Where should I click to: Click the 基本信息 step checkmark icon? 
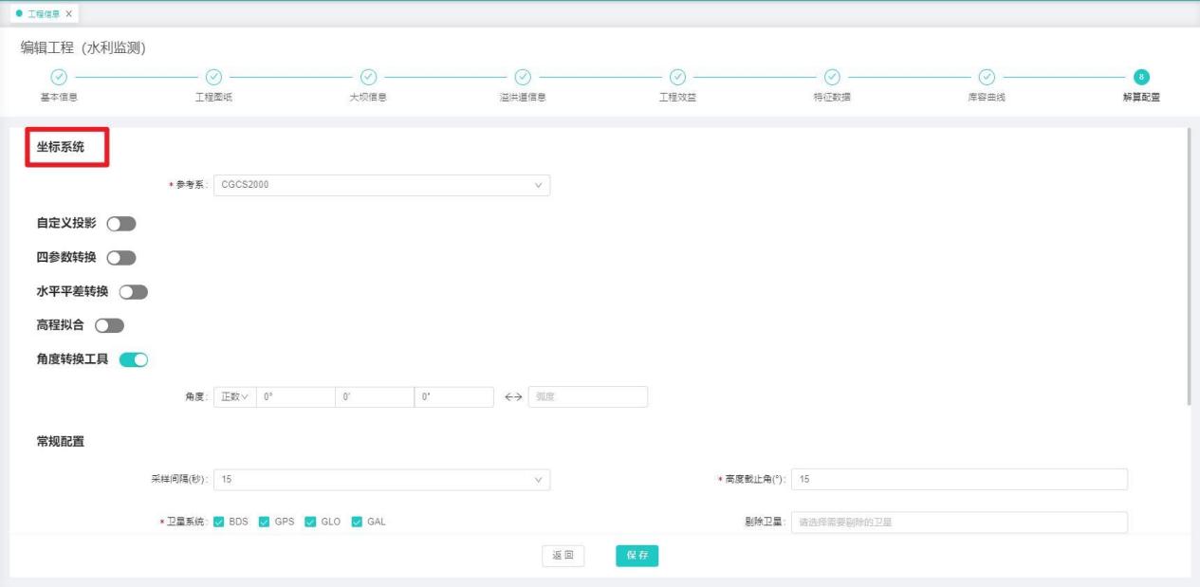coord(59,77)
